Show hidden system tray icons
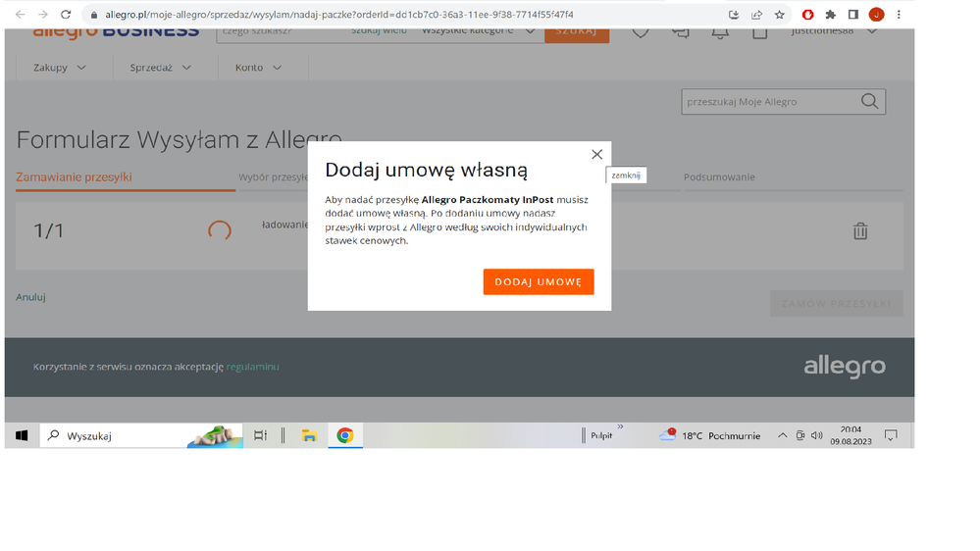This screenshot has height=551, width=980. [782, 435]
